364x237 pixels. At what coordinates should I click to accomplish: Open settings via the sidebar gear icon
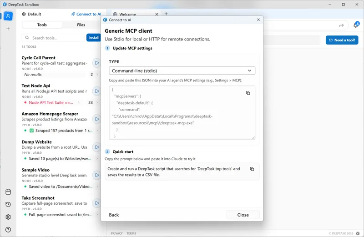click(x=8, y=217)
